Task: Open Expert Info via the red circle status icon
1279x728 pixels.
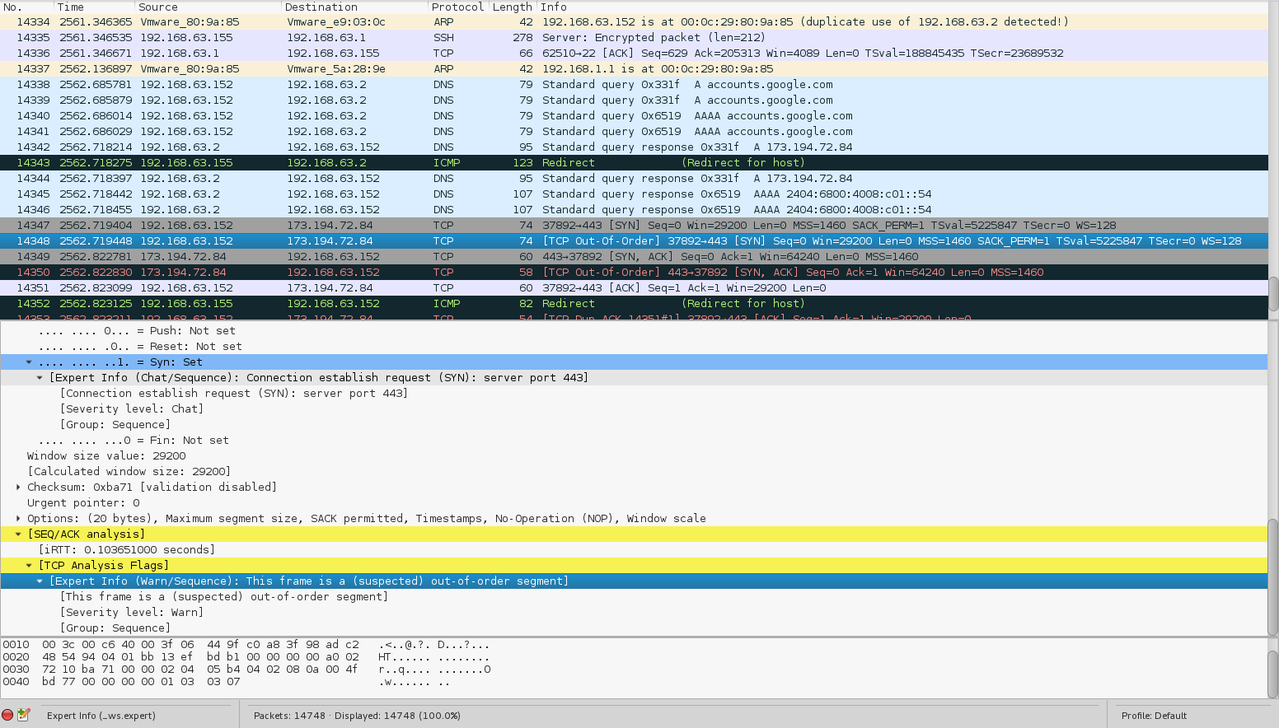Action: [7, 715]
